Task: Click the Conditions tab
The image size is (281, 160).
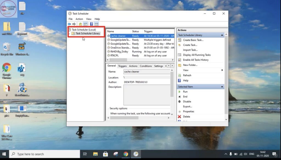Action: [x=146, y=66]
